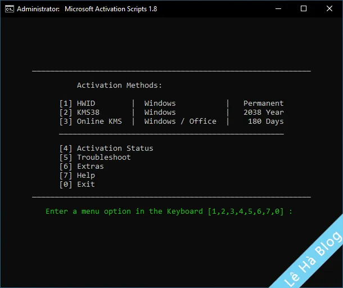Click the '180 Days' value

266,121
